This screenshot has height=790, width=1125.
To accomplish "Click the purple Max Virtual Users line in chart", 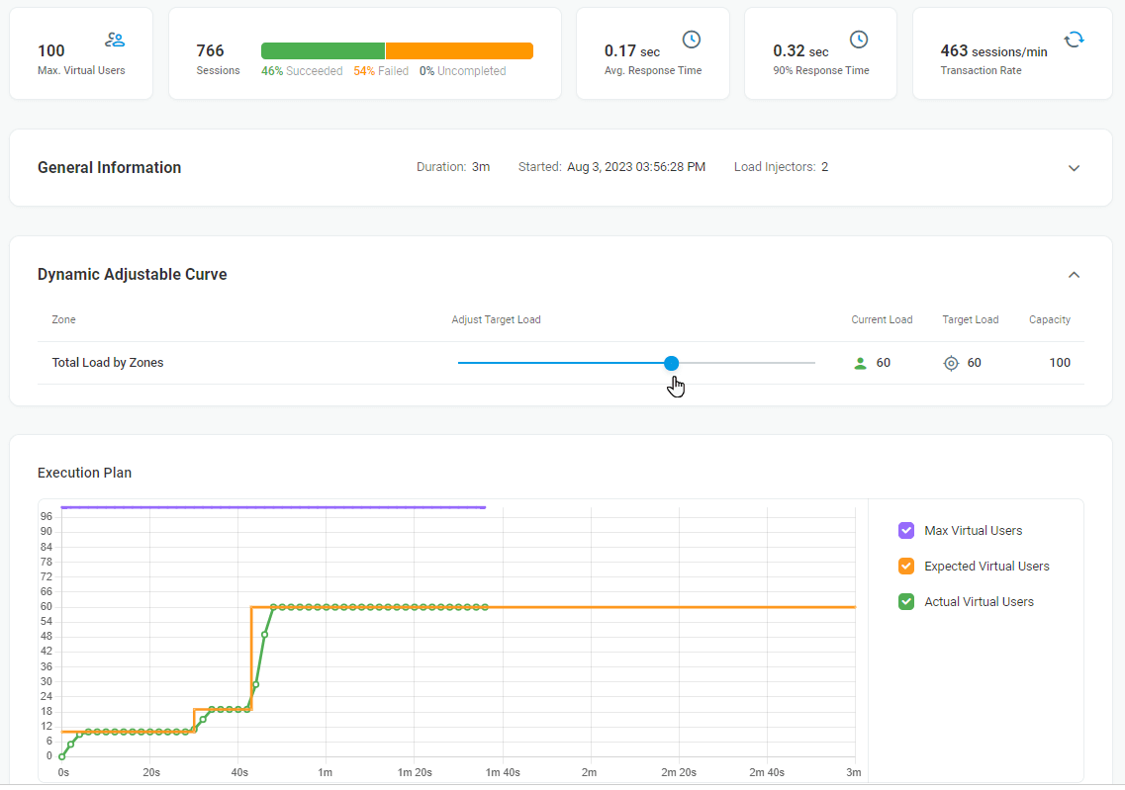I will click(x=273, y=507).
